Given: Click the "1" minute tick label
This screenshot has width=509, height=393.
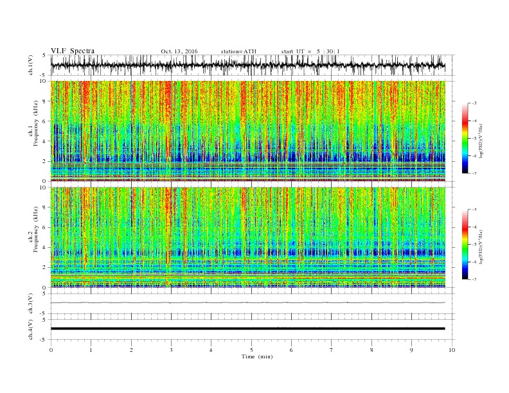Looking at the screenshot, I should coord(91,350).
